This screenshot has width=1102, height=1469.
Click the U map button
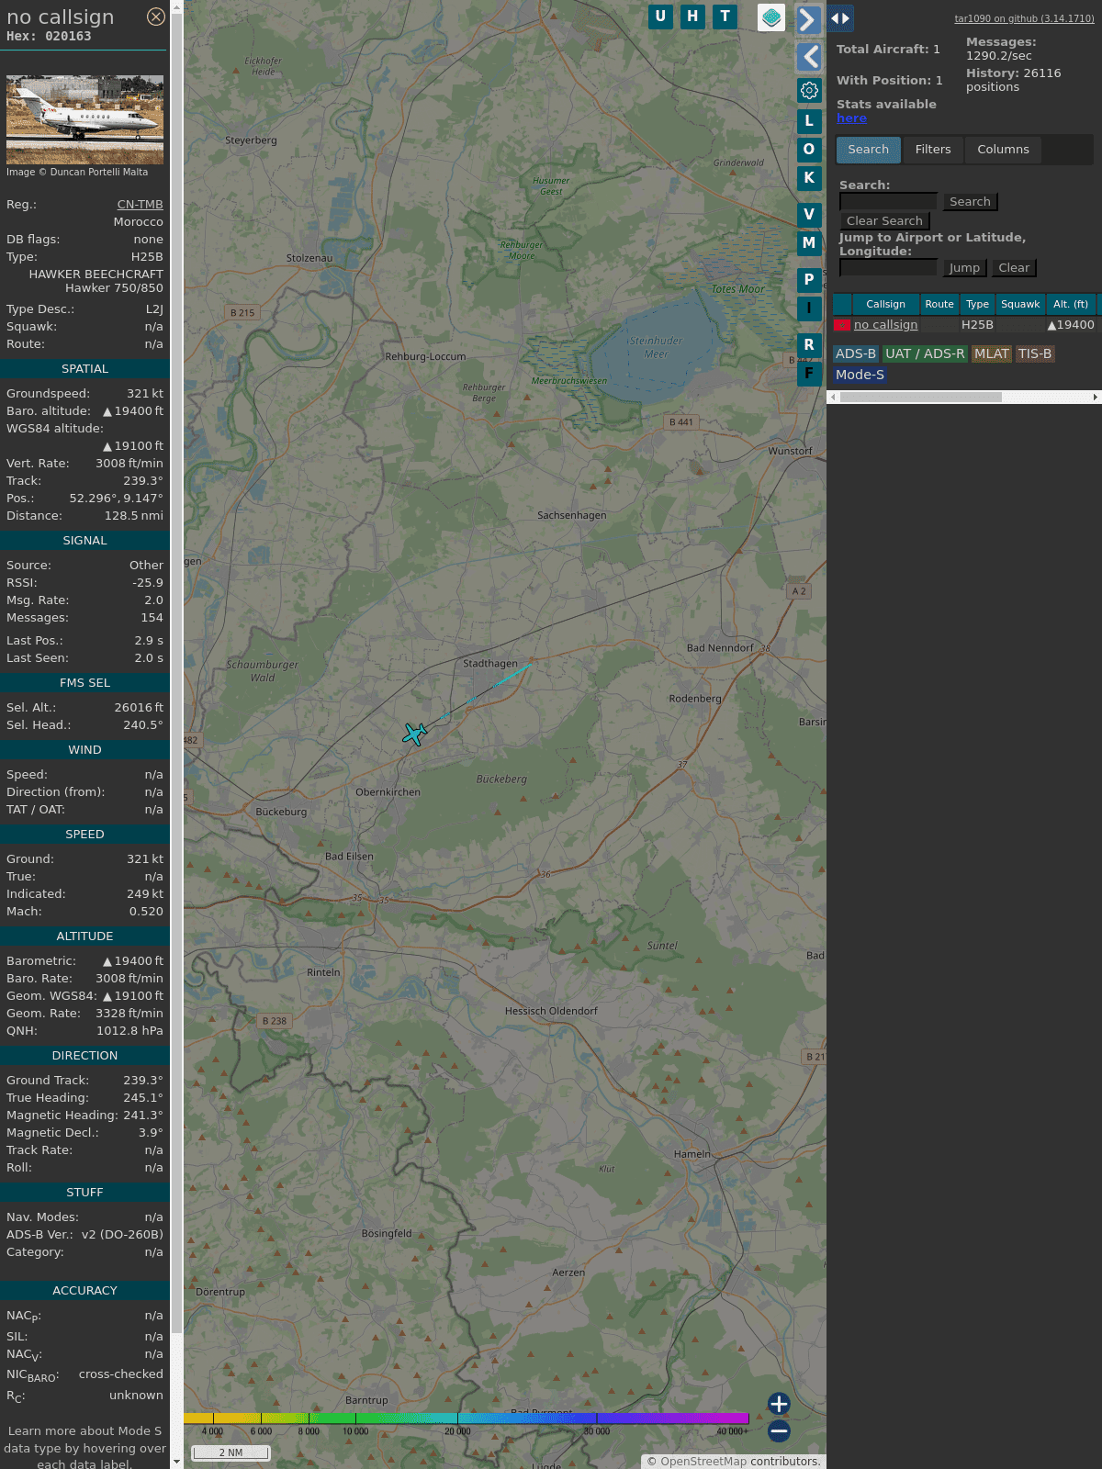[660, 17]
